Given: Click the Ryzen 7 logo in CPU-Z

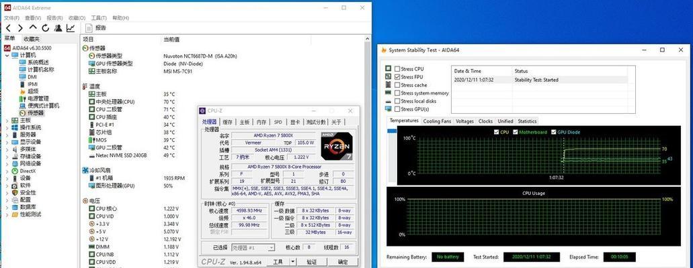Looking at the screenshot, I should click(x=336, y=145).
